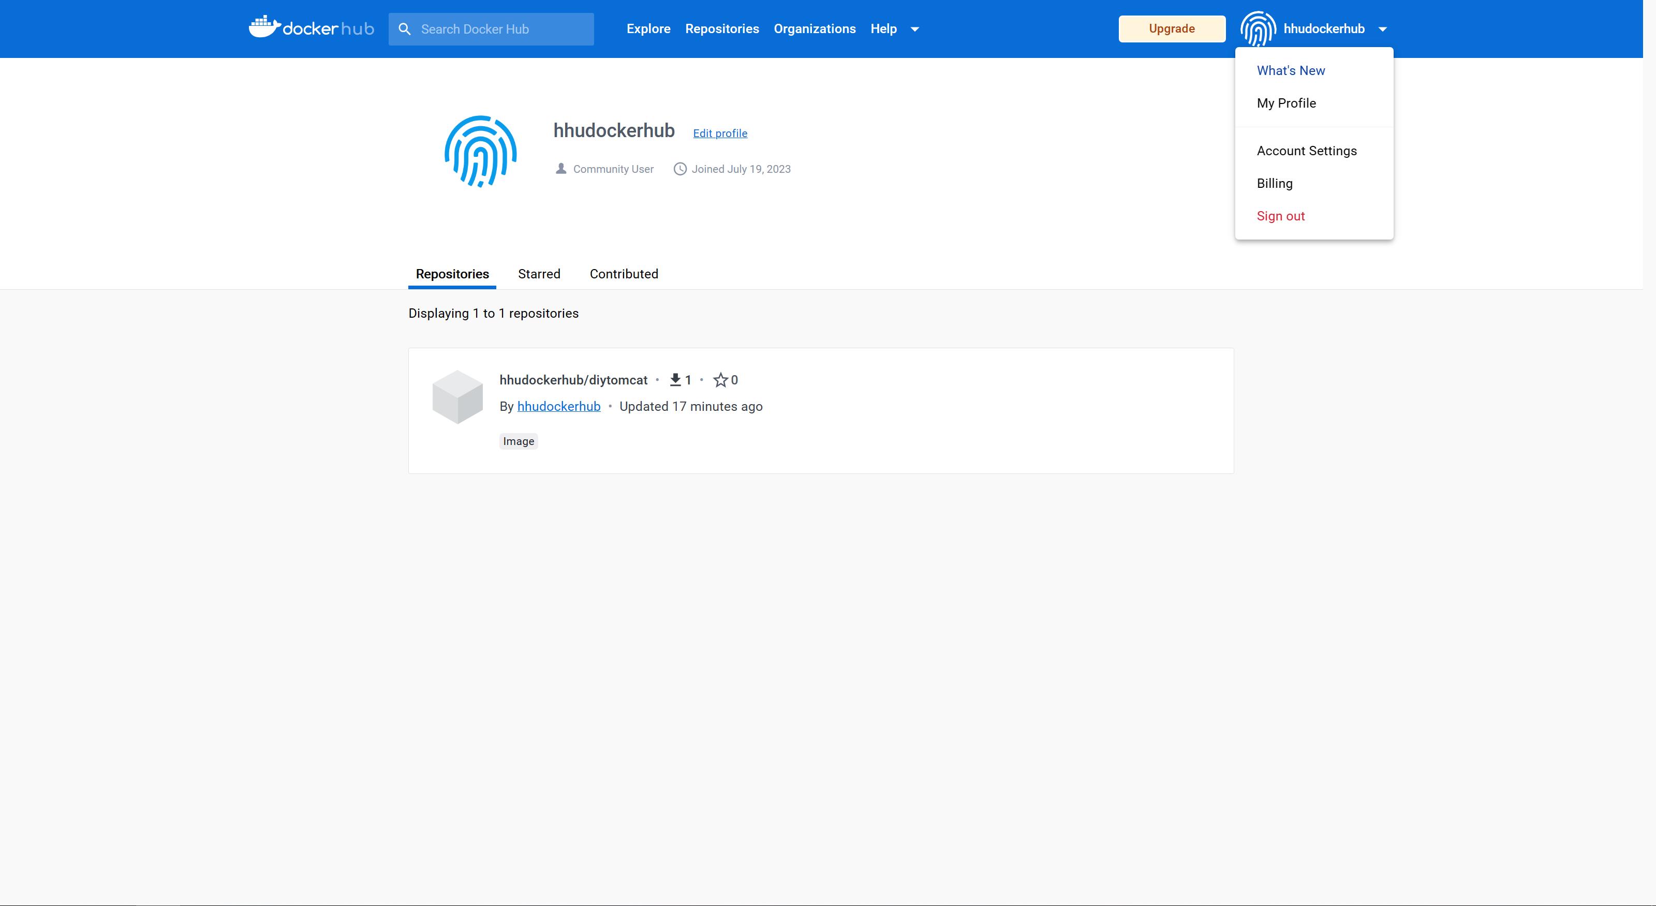1656x906 pixels.
Task: Open the Help menu
Action: (x=883, y=29)
